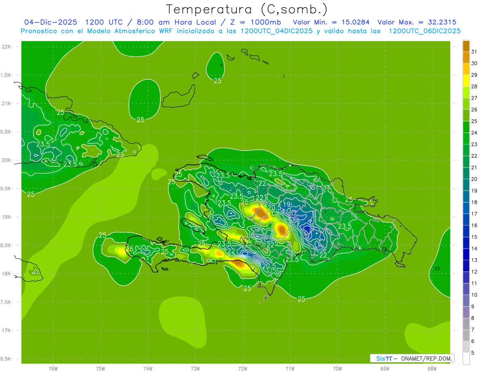Click the legend scale label "31"

[x=474, y=52]
